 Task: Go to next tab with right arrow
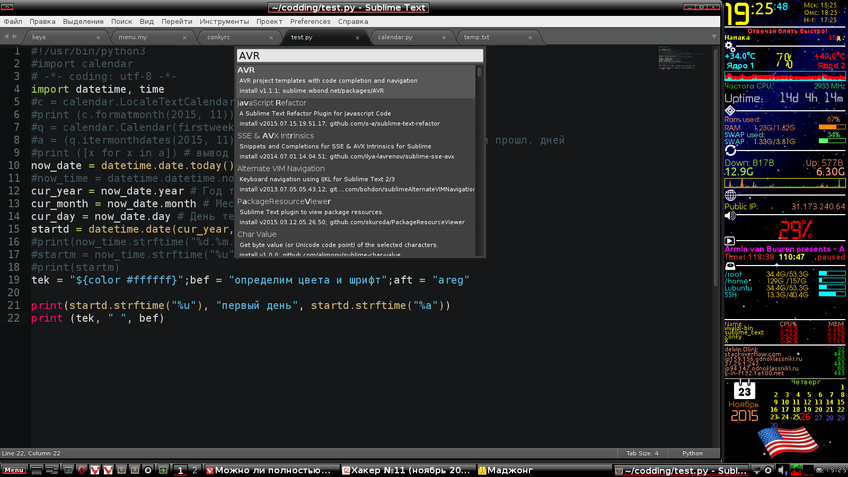[x=15, y=37]
